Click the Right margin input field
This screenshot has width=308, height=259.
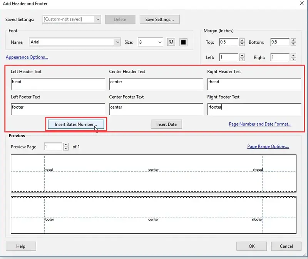click(x=280, y=57)
